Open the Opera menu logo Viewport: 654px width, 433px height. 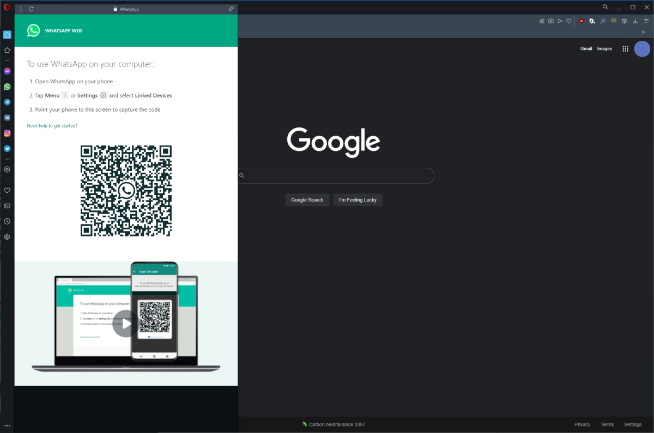coord(7,7)
